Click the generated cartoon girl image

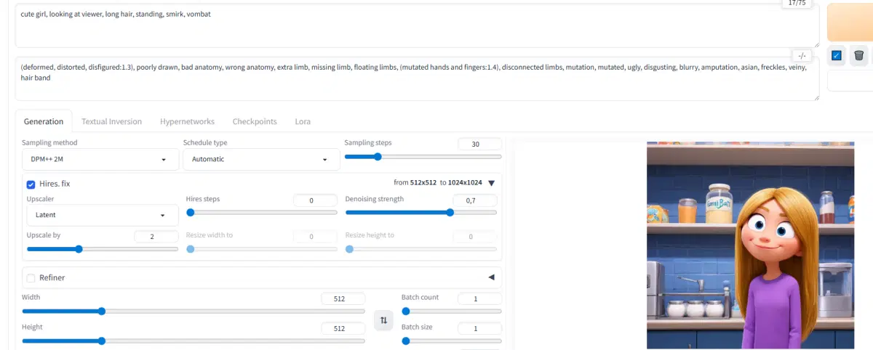click(750, 245)
